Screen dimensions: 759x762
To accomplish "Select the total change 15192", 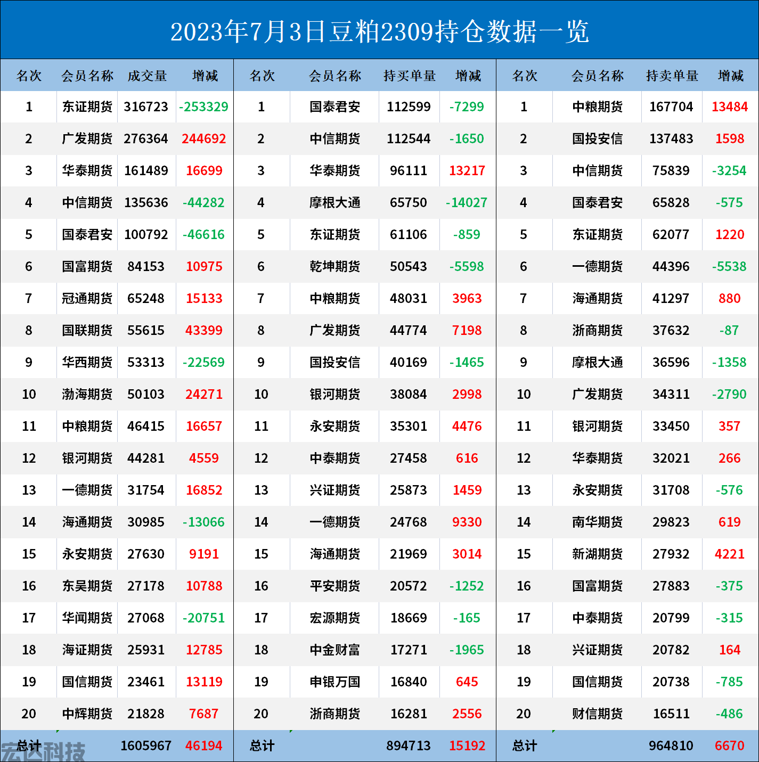I will pos(467,745).
